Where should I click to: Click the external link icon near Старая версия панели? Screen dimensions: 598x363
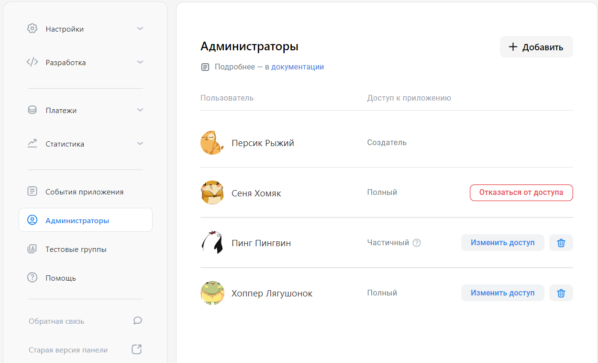(x=136, y=349)
